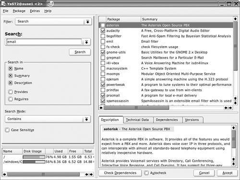Enable the Requires checkbox
The image size is (240, 180).
pos(11,99)
